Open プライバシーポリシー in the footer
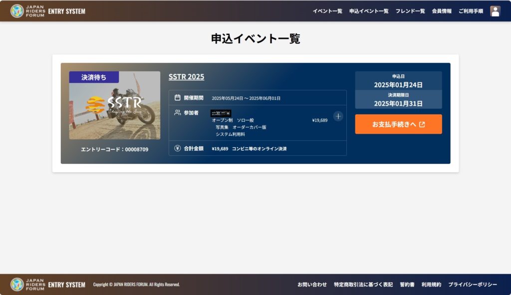 (472, 285)
